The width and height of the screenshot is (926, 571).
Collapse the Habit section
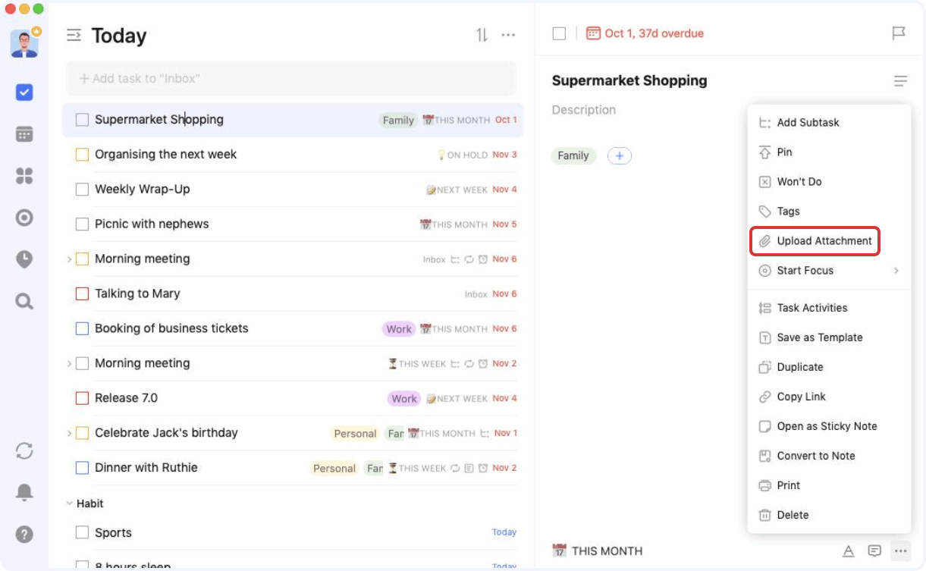tap(71, 503)
